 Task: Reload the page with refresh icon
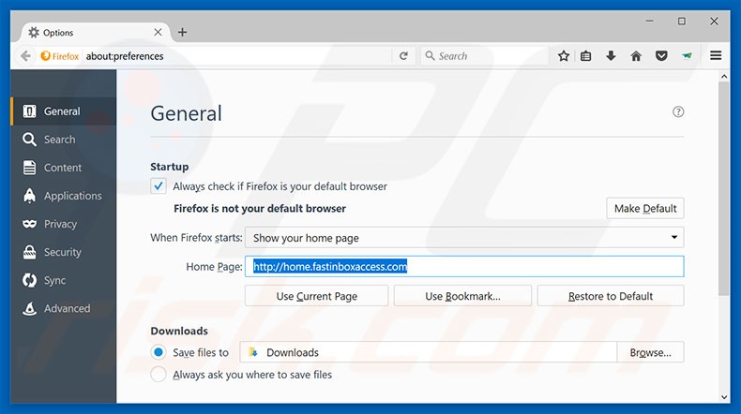pyautogui.click(x=403, y=56)
